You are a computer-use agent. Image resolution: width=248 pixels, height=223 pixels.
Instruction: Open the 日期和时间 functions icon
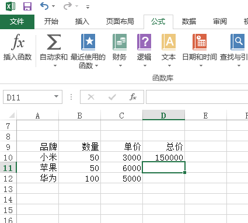200,42
